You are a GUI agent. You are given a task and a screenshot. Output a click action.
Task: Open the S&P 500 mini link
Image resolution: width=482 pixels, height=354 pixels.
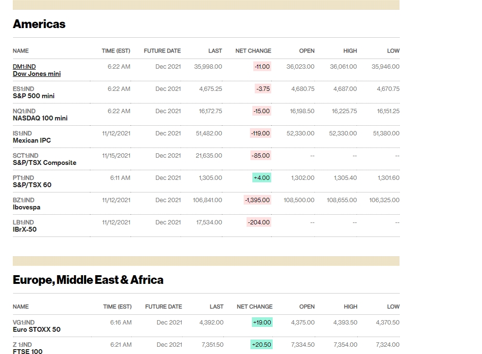tap(33, 92)
